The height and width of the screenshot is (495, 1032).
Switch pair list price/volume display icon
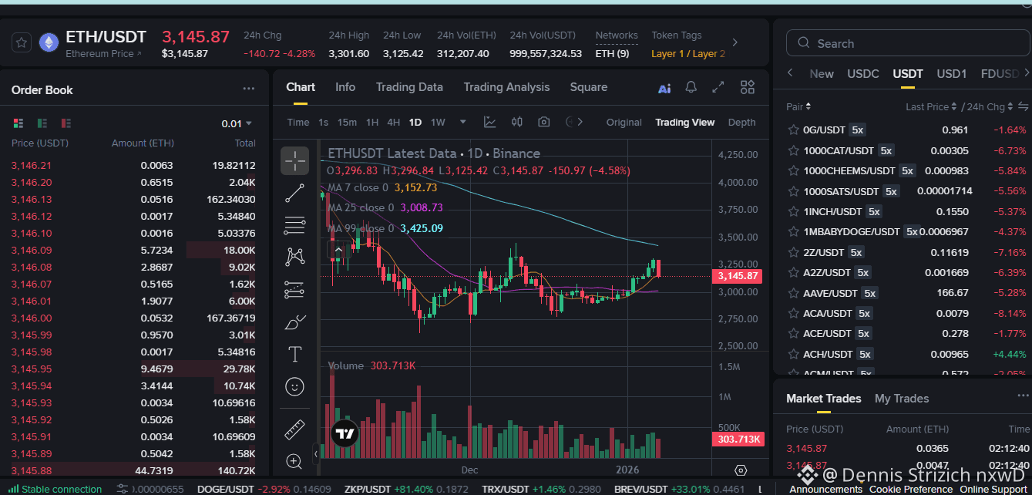tap(1024, 106)
